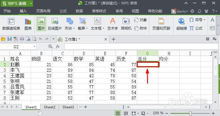The width and height of the screenshot is (220, 116).
Task: Insert an equation (公式) from the ribbon
Action: 196,28
